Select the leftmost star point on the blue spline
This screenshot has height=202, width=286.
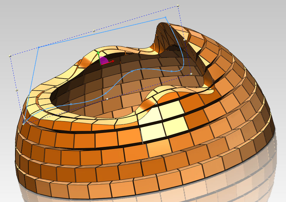point(71,104)
